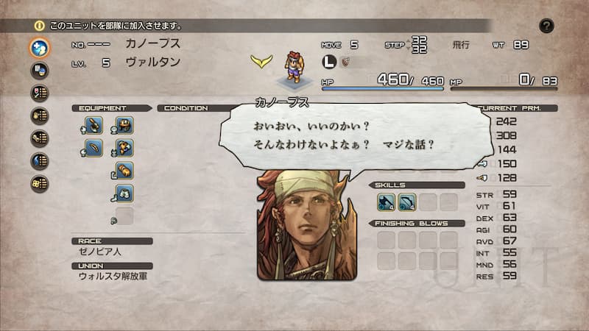The width and height of the screenshot is (589, 331).
Task: Select the CONDITION section header
Action: [x=195, y=108]
